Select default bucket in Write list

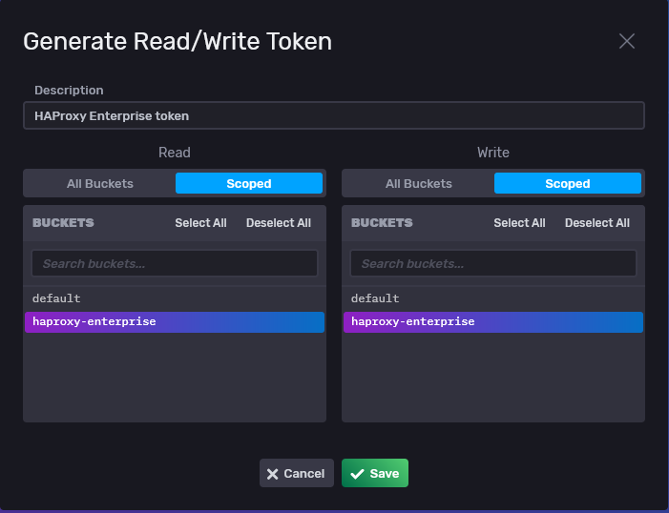click(x=376, y=298)
